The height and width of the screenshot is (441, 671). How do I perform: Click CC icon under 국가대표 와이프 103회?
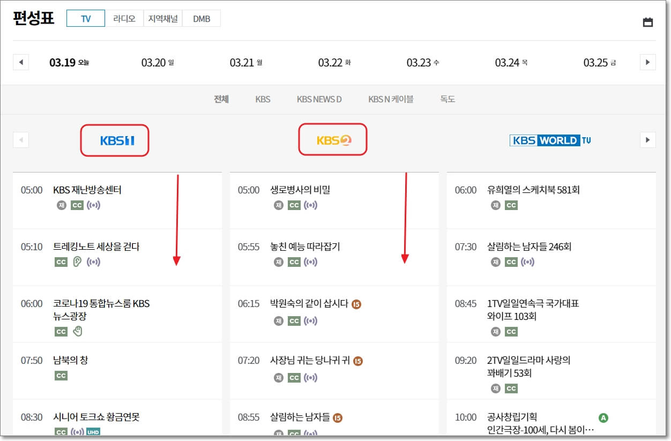(511, 332)
